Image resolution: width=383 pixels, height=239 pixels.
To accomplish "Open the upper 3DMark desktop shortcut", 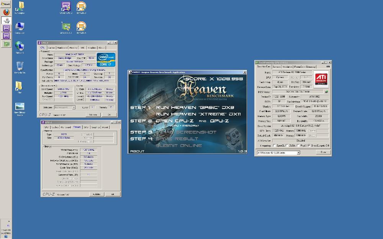I will coord(81,8).
